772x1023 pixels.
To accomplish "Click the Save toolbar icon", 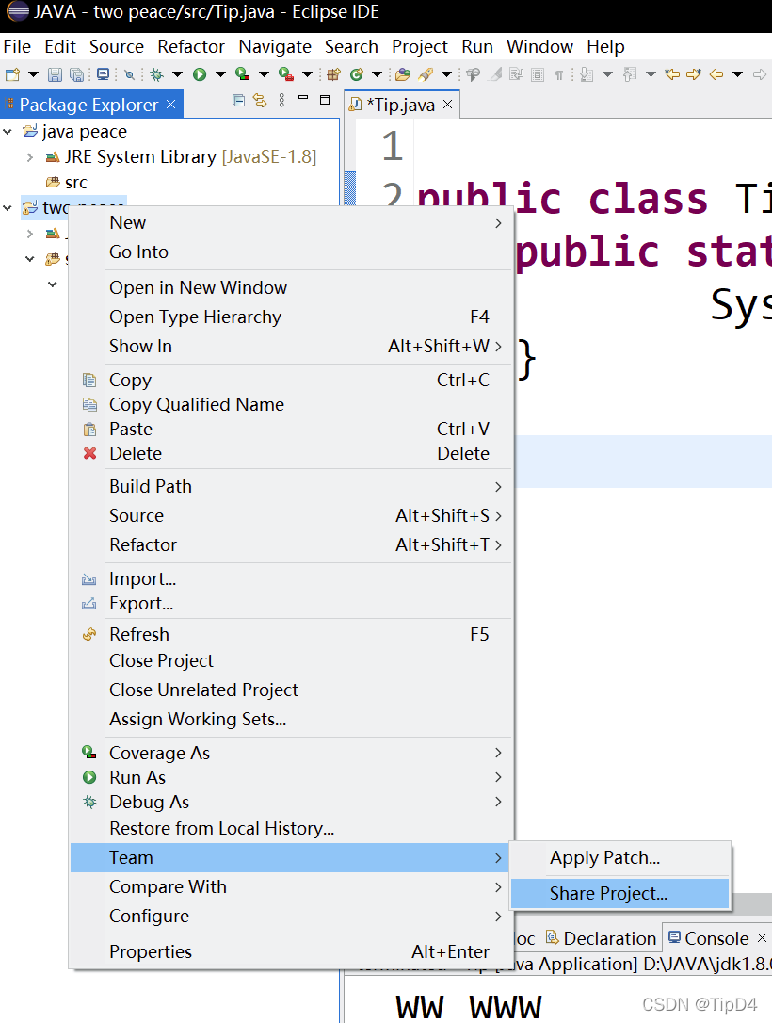I will pyautogui.click(x=56, y=74).
